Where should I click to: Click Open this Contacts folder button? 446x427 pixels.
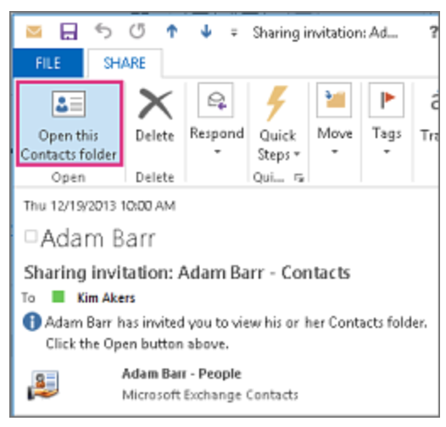click(70, 124)
